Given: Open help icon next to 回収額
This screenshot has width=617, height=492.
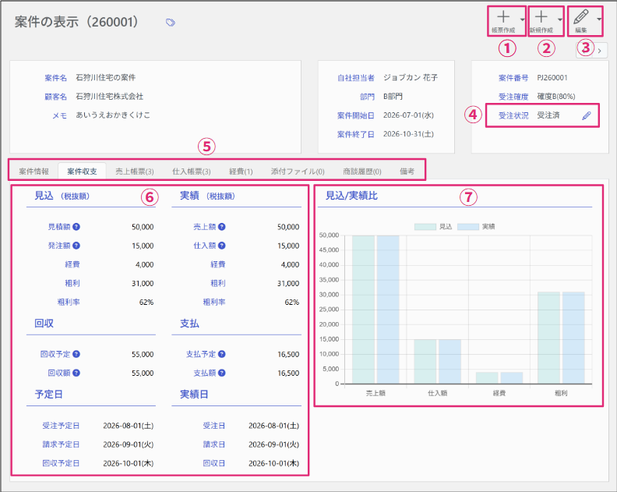Looking at the screenshot, I should pyautogui.click(x=76, y=373).
